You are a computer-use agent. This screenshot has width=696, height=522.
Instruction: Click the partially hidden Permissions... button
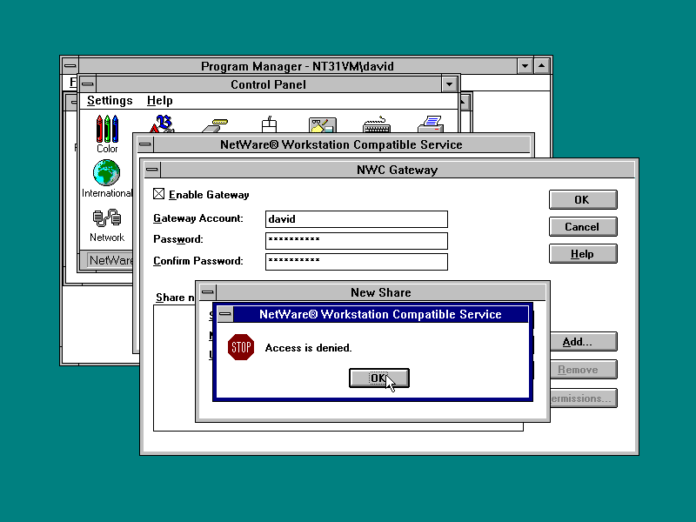click(x=583, y=398)
